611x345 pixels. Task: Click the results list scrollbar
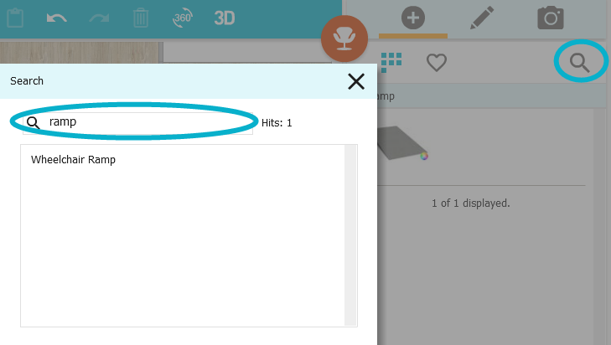click(350, 235)
